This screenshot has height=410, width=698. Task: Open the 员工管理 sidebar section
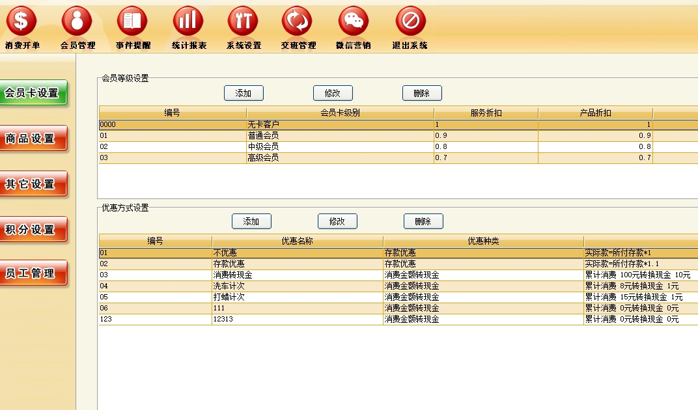(x=33, y=273)
